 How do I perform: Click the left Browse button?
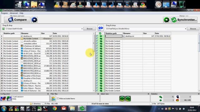click(90, 29)
